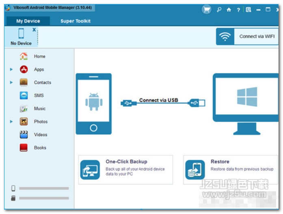Minimize the Vibosoft window
Screen dimensions: 283x214
(259, 10)
